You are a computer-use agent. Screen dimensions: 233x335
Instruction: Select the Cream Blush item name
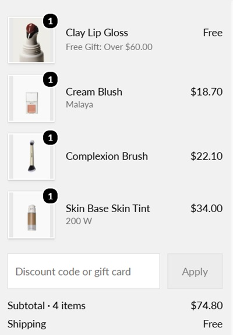point(94,92)
